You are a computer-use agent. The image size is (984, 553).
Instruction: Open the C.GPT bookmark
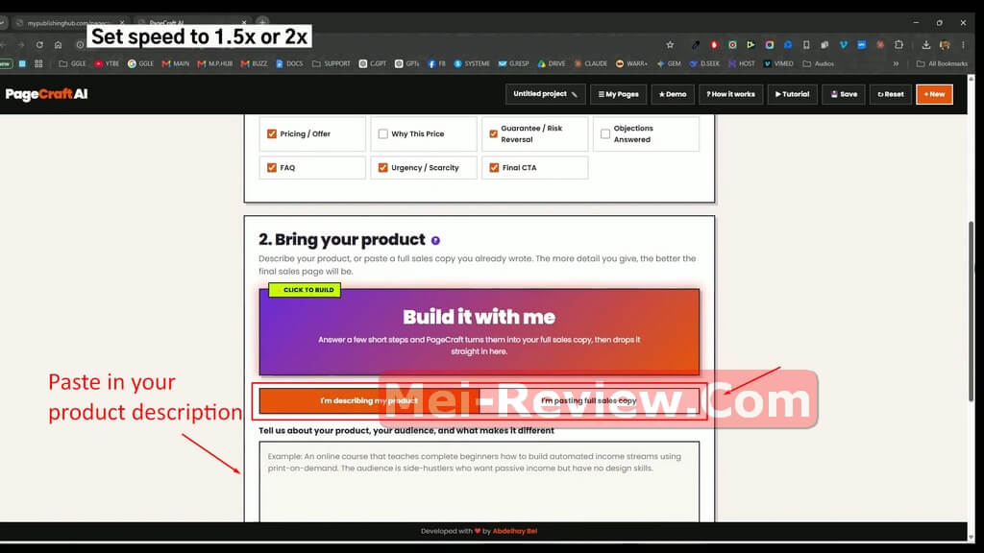[x=373, y=63]
